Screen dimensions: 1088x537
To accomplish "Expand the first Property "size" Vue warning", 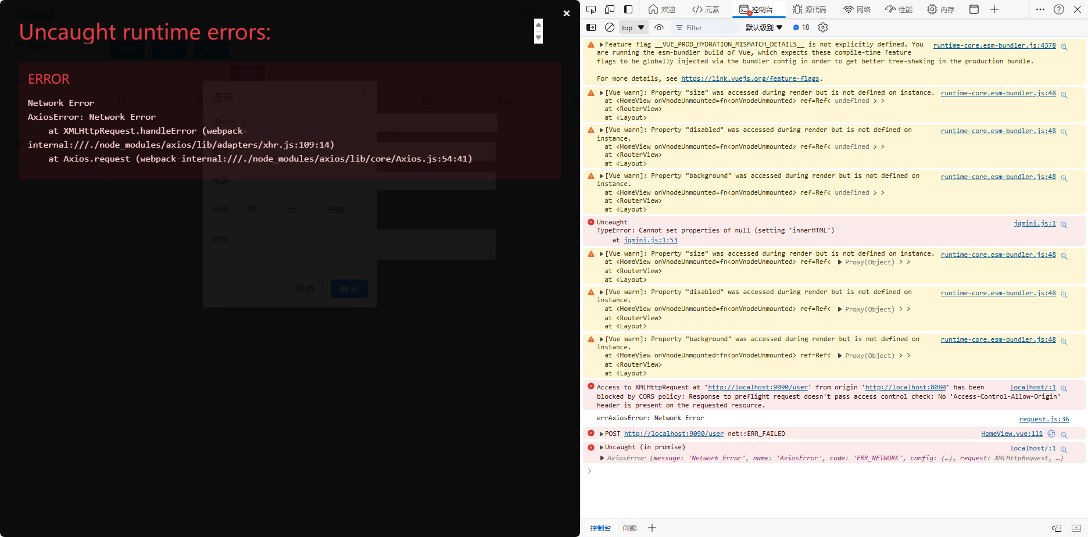I will [602, 92].
